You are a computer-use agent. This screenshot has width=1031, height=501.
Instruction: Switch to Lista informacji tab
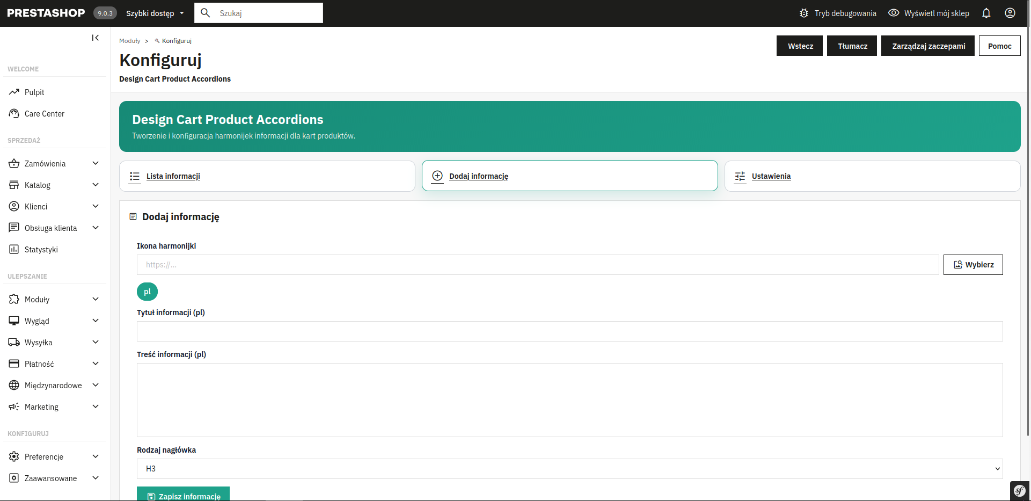coord(267,176)
